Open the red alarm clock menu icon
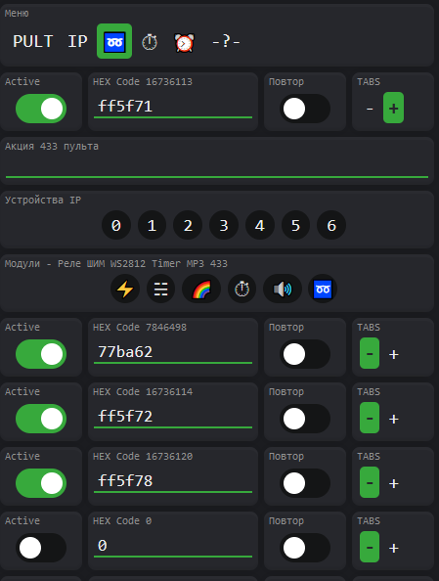The width and height of the screenshot is (439, 581). (184, 42)
